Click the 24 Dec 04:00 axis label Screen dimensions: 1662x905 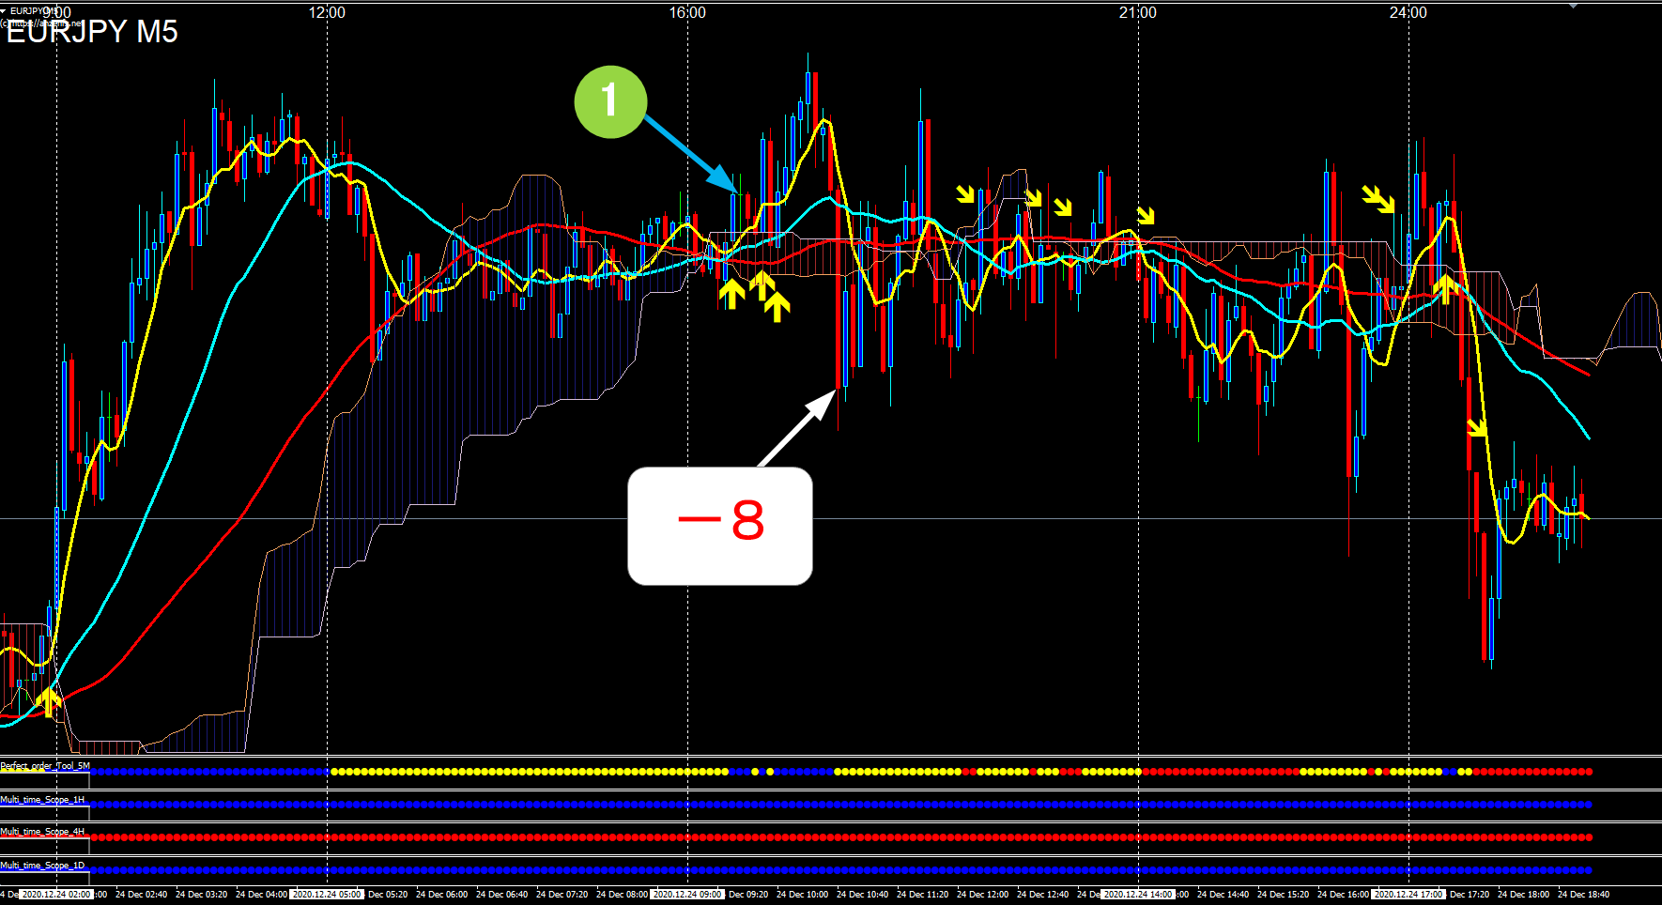tap(262, 895)
